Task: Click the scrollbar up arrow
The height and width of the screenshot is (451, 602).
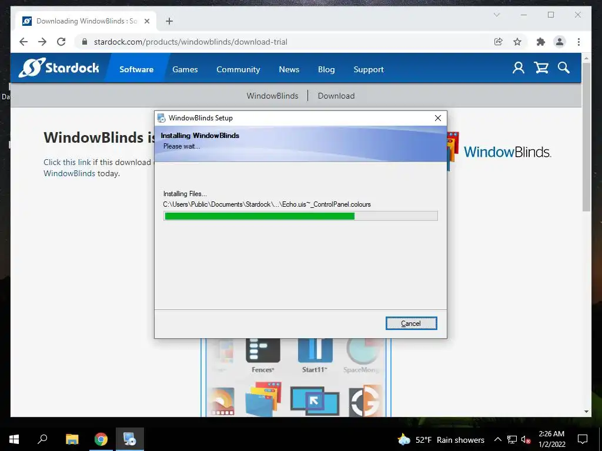Action: (x=586, y=58)
